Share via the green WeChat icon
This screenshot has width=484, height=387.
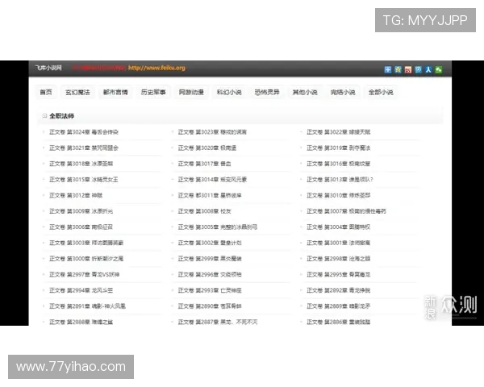(x=439, y=70)
